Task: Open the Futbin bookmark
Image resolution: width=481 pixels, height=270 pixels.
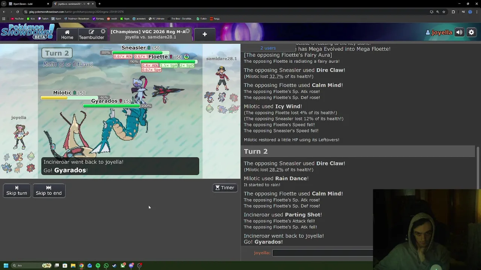Action: coord(201,18)
